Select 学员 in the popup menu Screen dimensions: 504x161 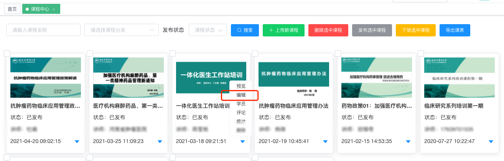pos(241,103)
